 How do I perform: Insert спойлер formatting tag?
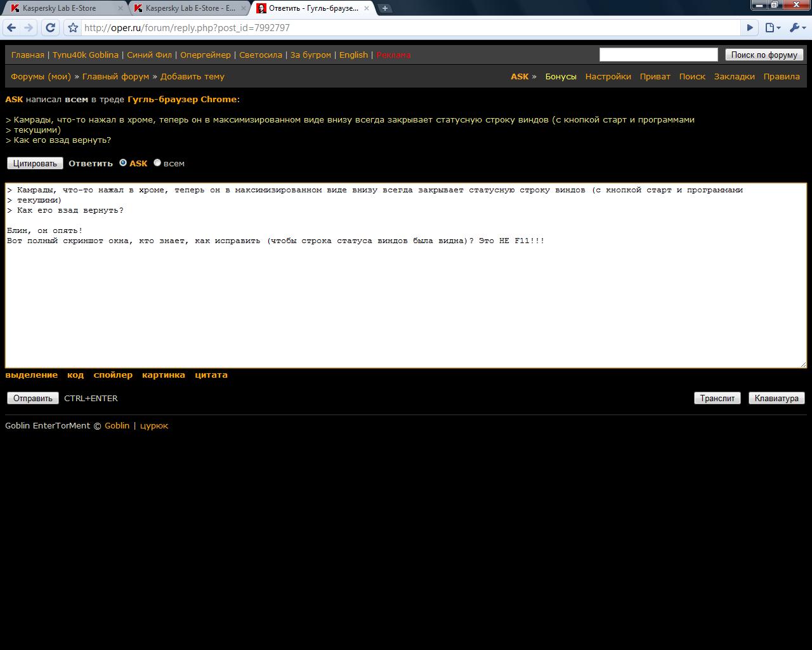(x=113, y=375)
